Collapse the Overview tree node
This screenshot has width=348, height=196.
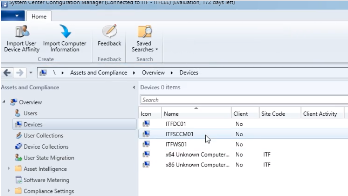[4, 102]
